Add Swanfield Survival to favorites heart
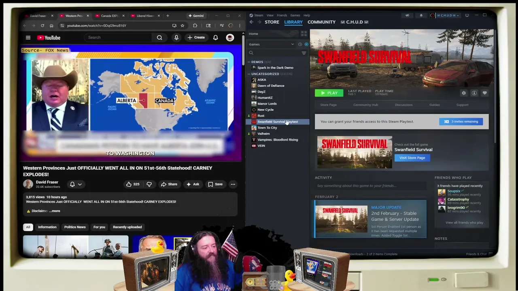 (x=484, y=93)
